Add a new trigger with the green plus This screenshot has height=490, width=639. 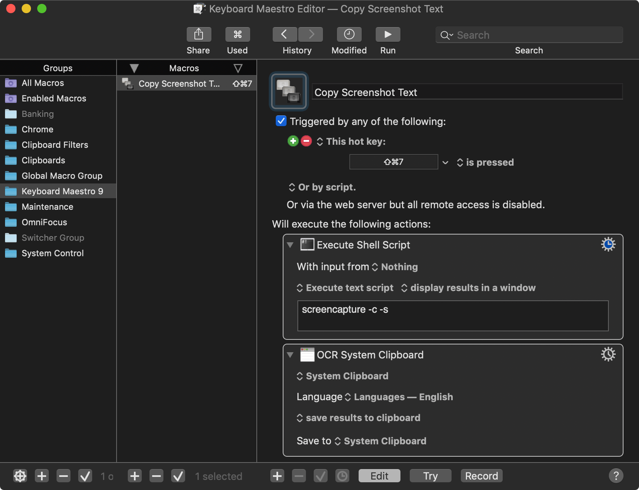293,141
